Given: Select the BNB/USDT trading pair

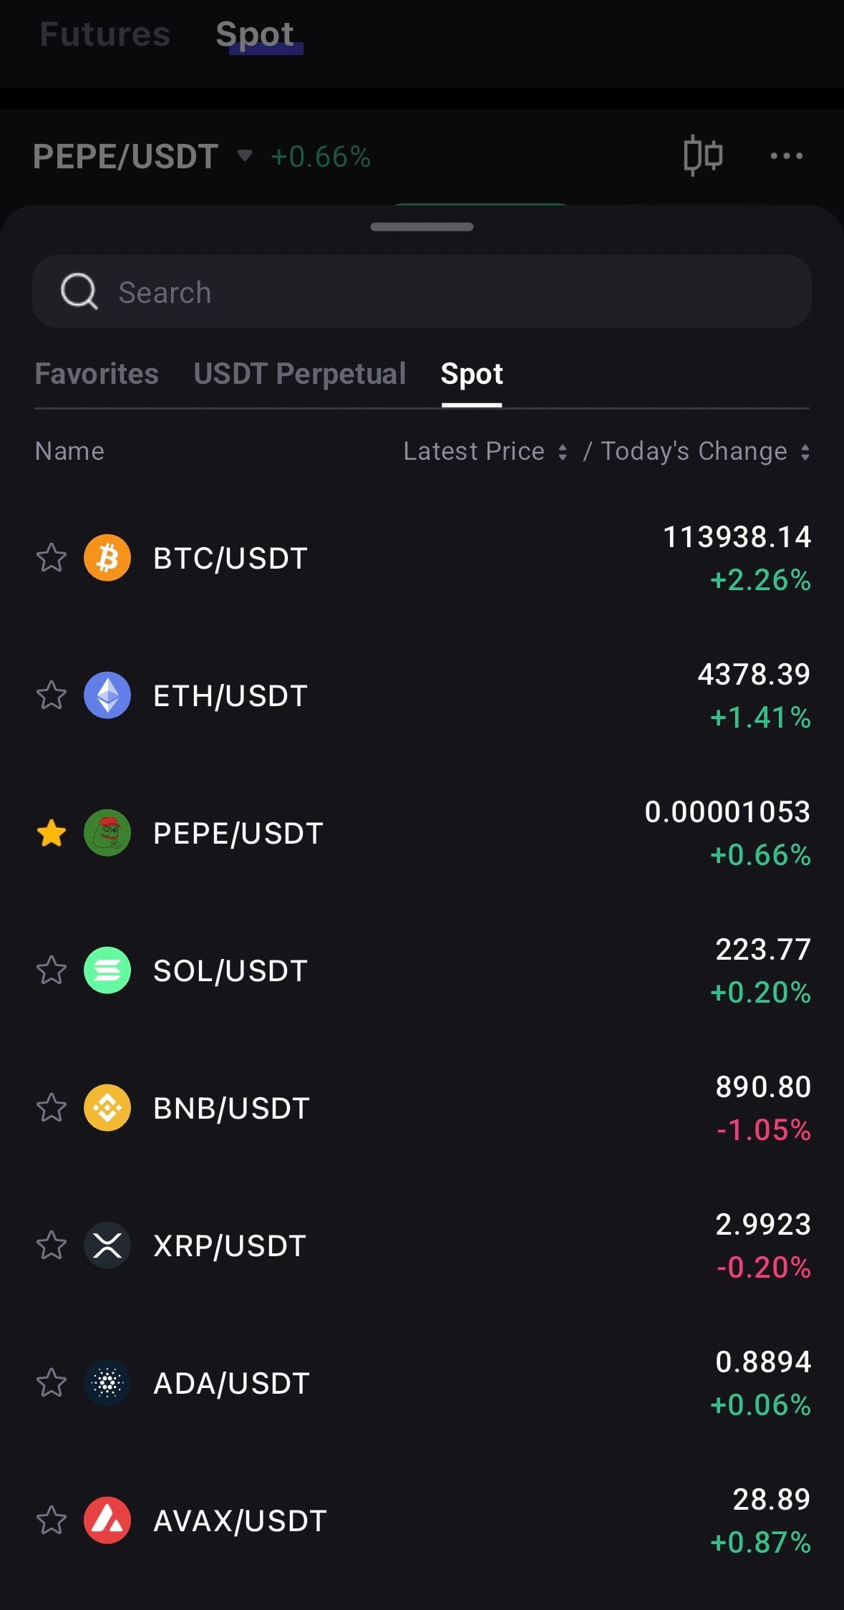Looking at the screenshot, I should [x=231, y=1108].
